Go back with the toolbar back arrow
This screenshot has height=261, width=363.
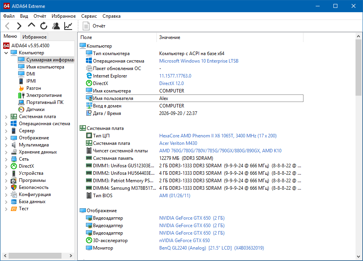(x=7, y=26)
